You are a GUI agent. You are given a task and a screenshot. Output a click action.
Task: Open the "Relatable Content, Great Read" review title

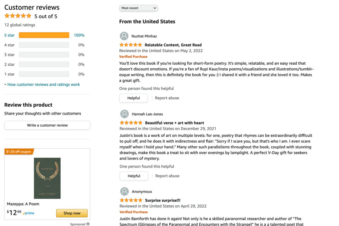(173, 45)
